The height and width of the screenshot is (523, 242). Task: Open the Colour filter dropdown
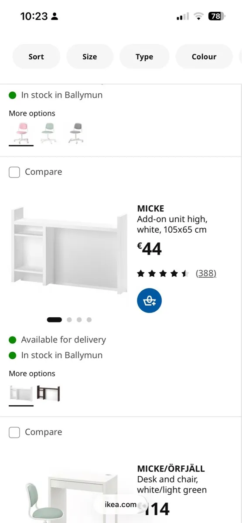coord(204,57)
